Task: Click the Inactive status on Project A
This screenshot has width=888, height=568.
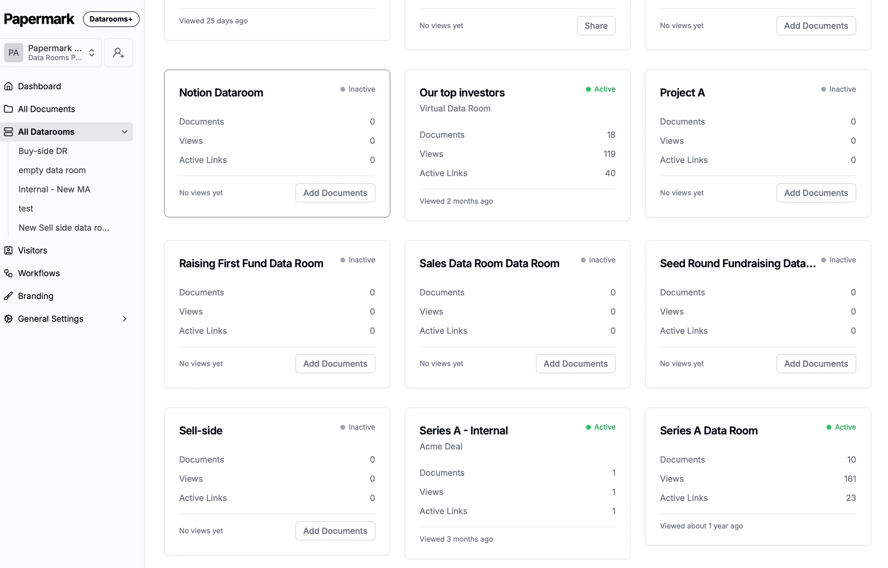Action: pyautogui.click(x=838, y=89)
